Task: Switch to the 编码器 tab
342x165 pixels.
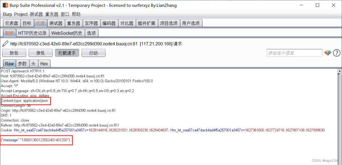Action: click(x=109, y=23)
